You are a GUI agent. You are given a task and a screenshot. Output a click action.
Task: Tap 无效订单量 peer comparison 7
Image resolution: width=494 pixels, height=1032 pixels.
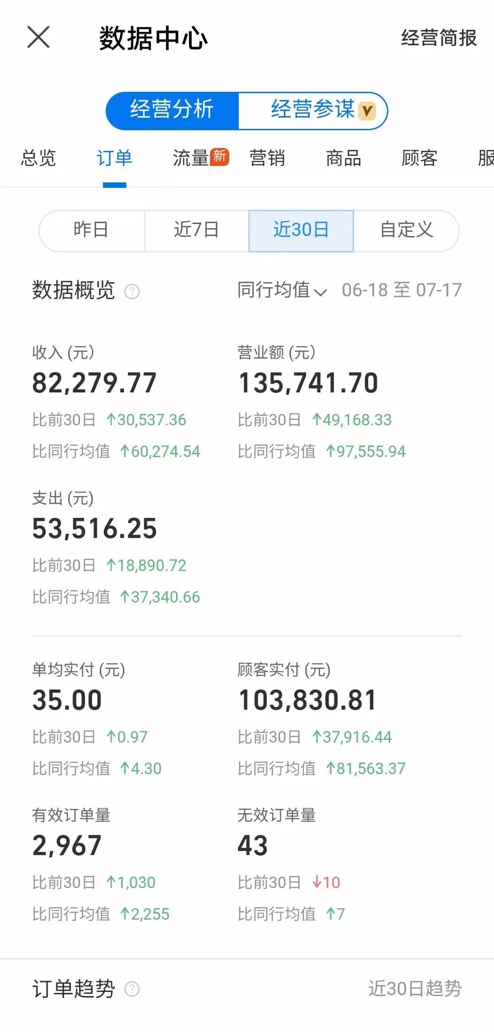coord(336,914)
